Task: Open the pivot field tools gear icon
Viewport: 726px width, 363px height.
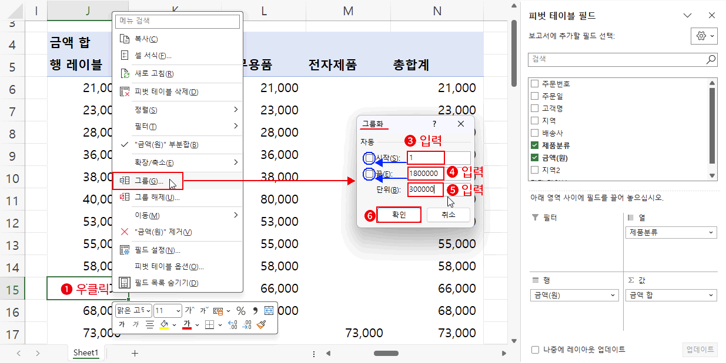Action: click(702, 36)
